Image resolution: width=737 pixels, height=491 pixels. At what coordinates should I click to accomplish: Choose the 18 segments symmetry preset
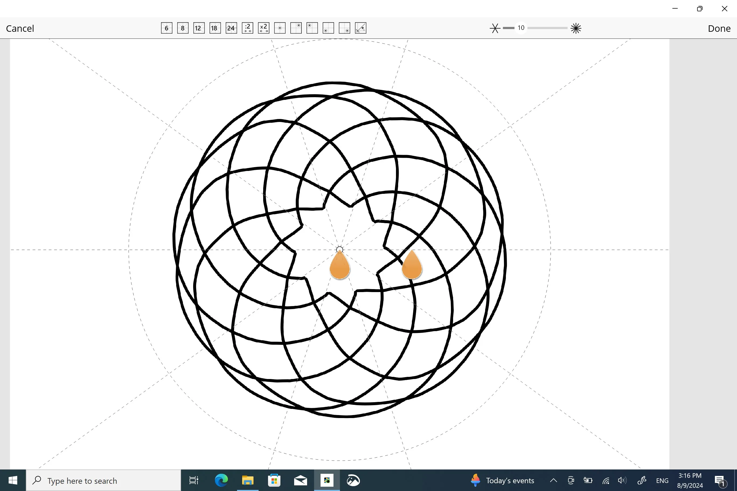[x=215, y=28]
